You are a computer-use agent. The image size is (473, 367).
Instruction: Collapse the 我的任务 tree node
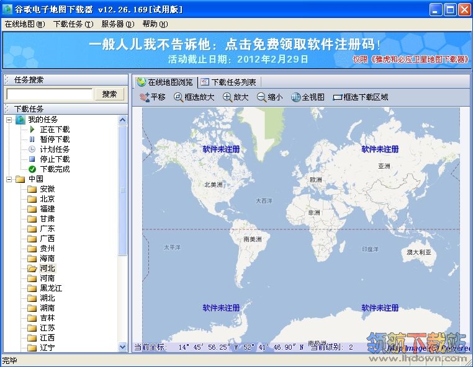(9, 120)
